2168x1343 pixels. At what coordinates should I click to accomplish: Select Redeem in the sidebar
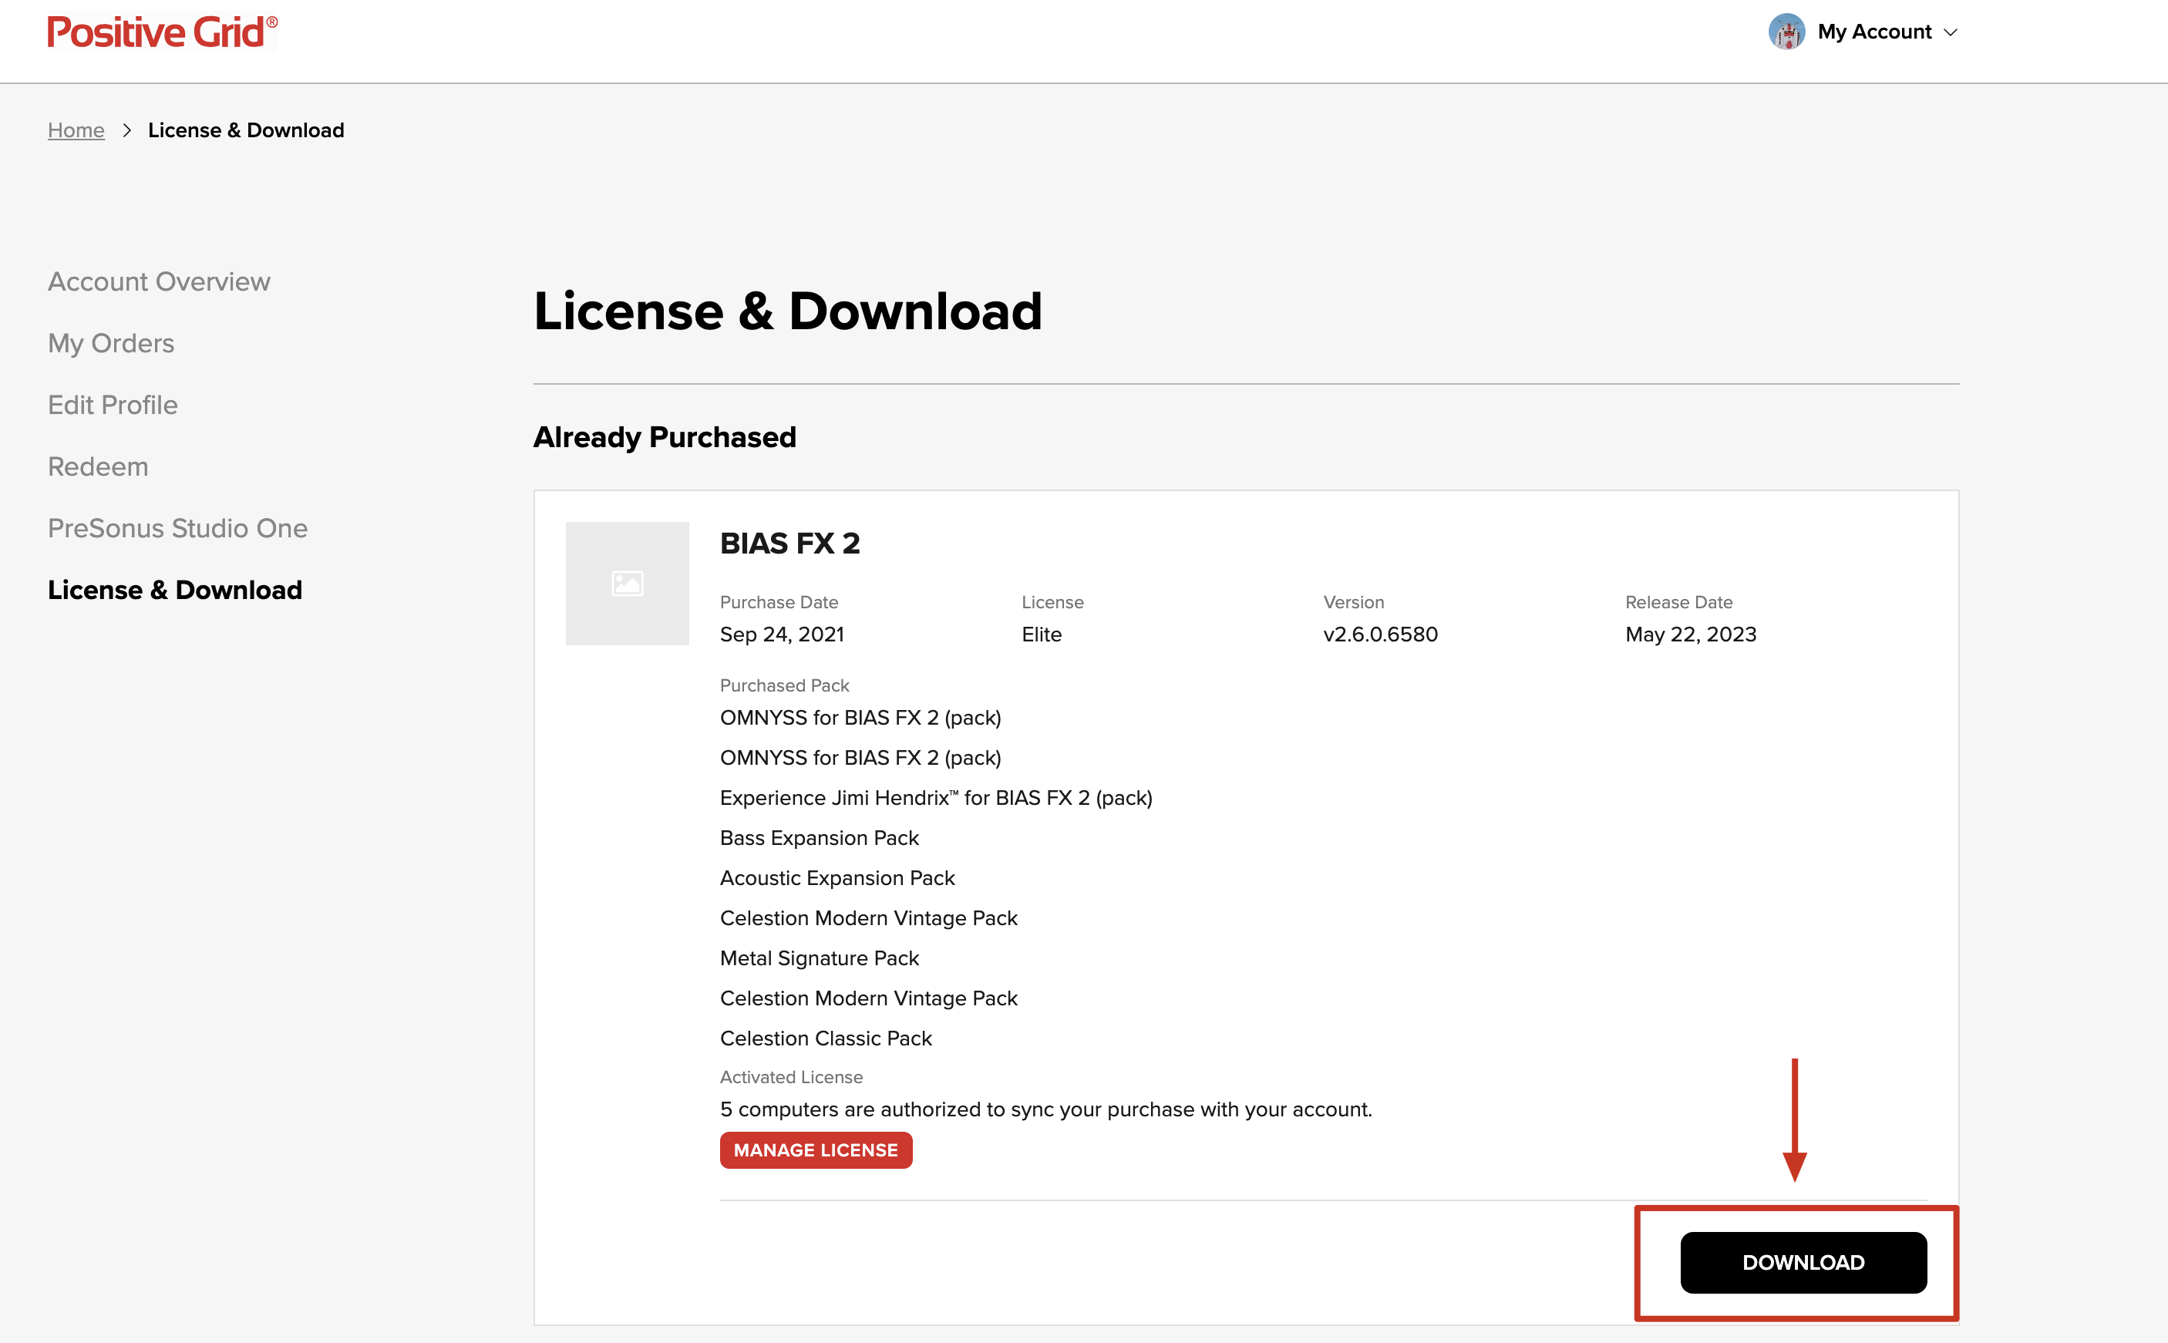point(98,466)
